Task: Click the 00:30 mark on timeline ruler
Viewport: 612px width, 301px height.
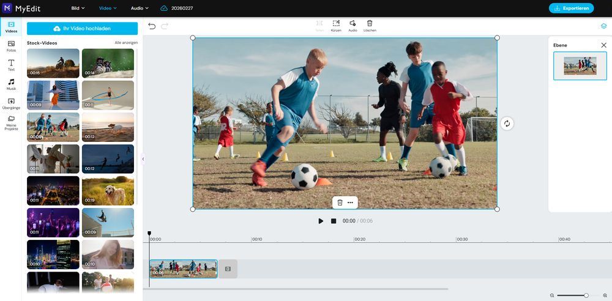Action: pos(461,239)
